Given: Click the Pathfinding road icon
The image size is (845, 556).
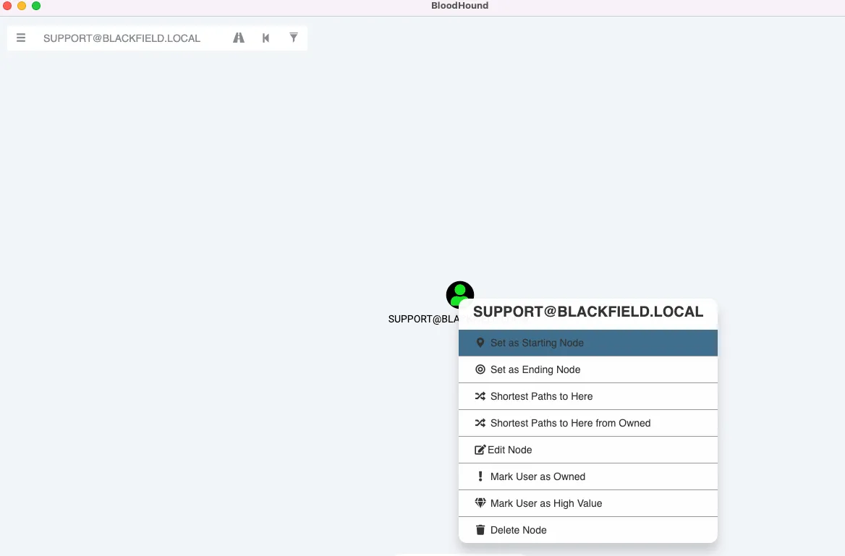Looking at the screenshot, I should pos(239,38).
